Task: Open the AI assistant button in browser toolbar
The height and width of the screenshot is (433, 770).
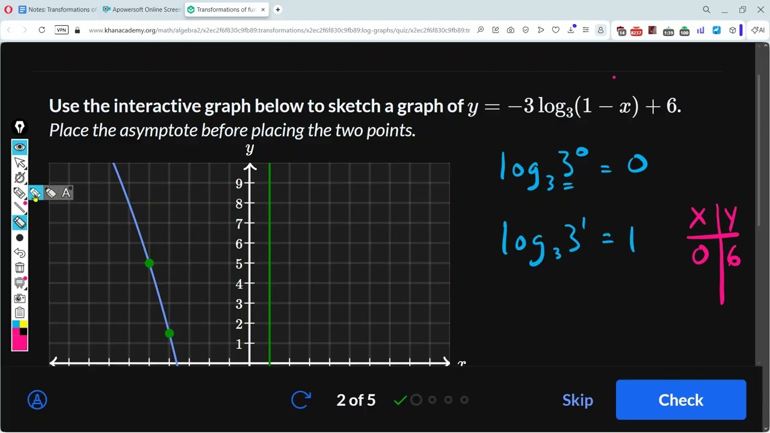Action: point(758,30)
